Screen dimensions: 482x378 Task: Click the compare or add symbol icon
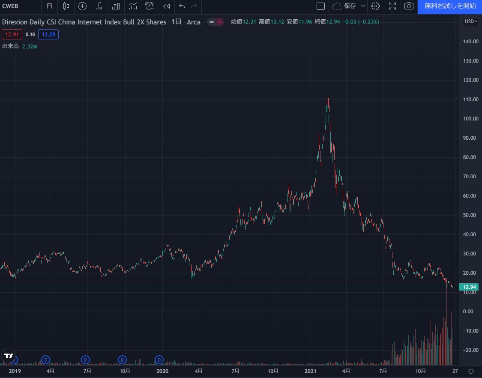82,6
